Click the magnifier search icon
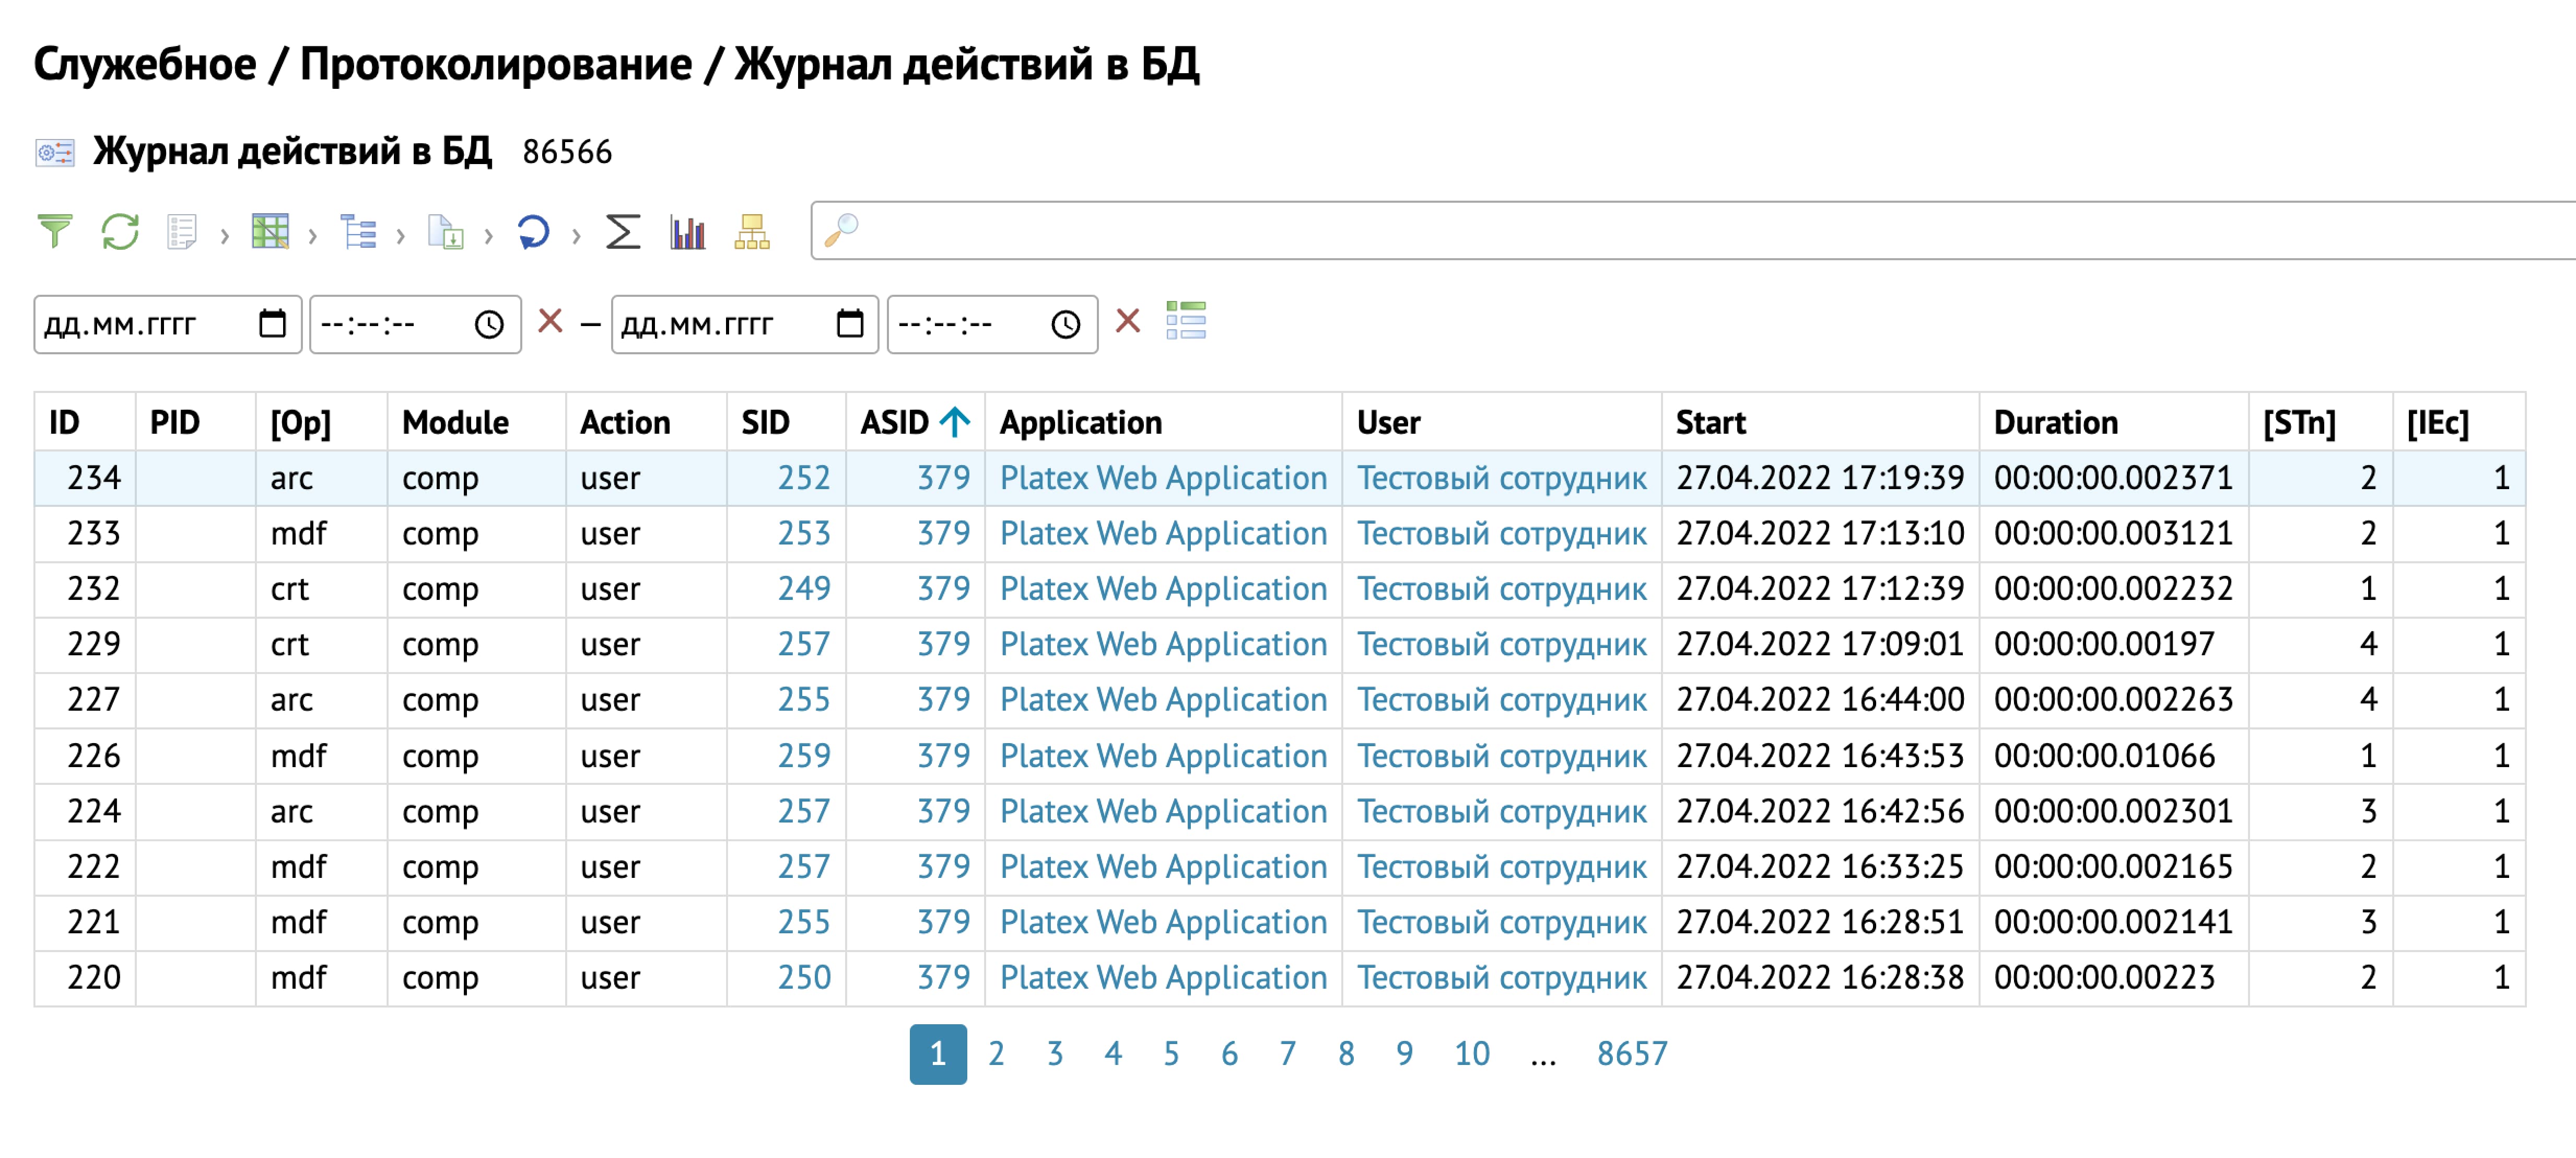Screen dimensions: 2576x1158 tap(841, 230)
